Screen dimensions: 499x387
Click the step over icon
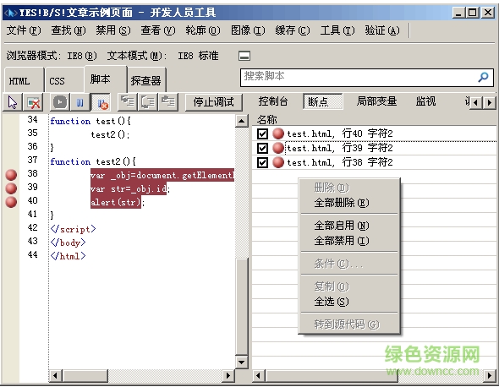(x=148, y=101)
